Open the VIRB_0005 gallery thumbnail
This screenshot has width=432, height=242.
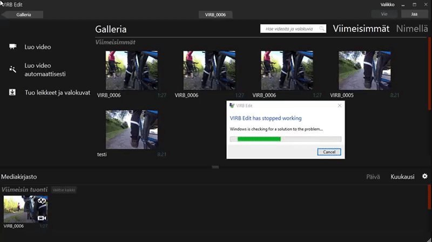click(365, 70)
